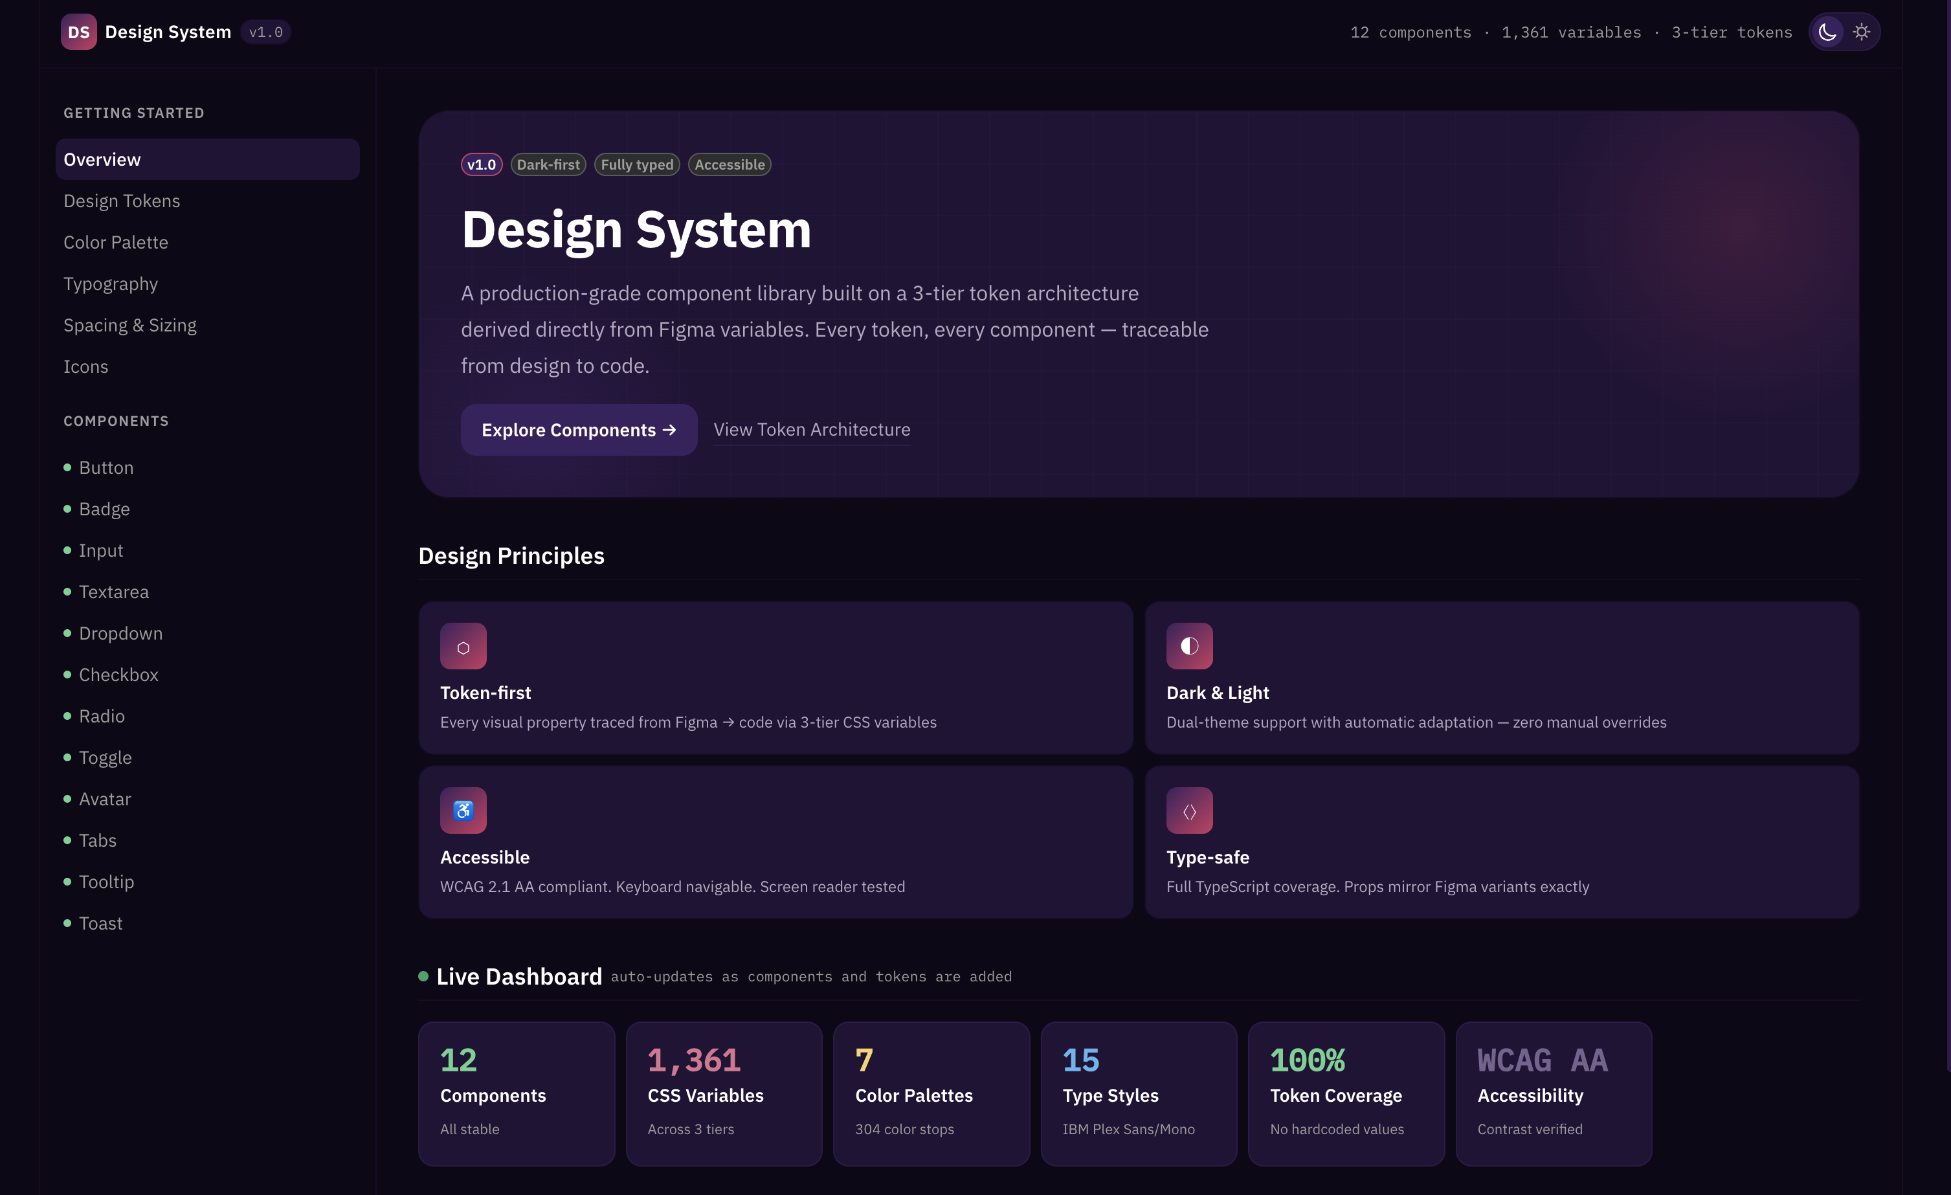
Task: Click the Token-first hexagon icon
Action: (x=463, y=646)
